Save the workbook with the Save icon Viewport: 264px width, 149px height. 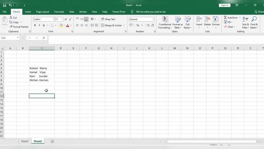click(x=5, y=5)
